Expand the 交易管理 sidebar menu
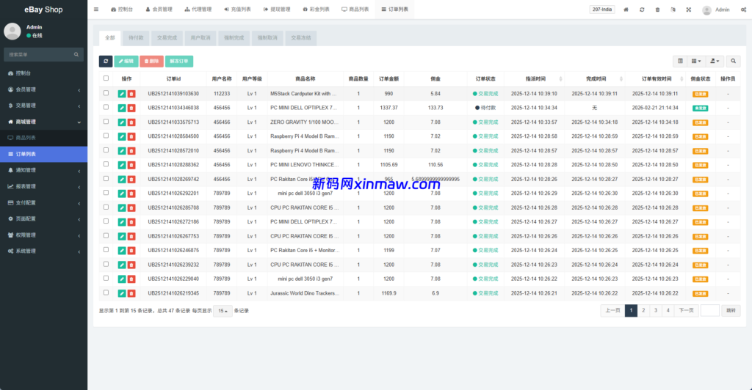 [x=43, y=106]
